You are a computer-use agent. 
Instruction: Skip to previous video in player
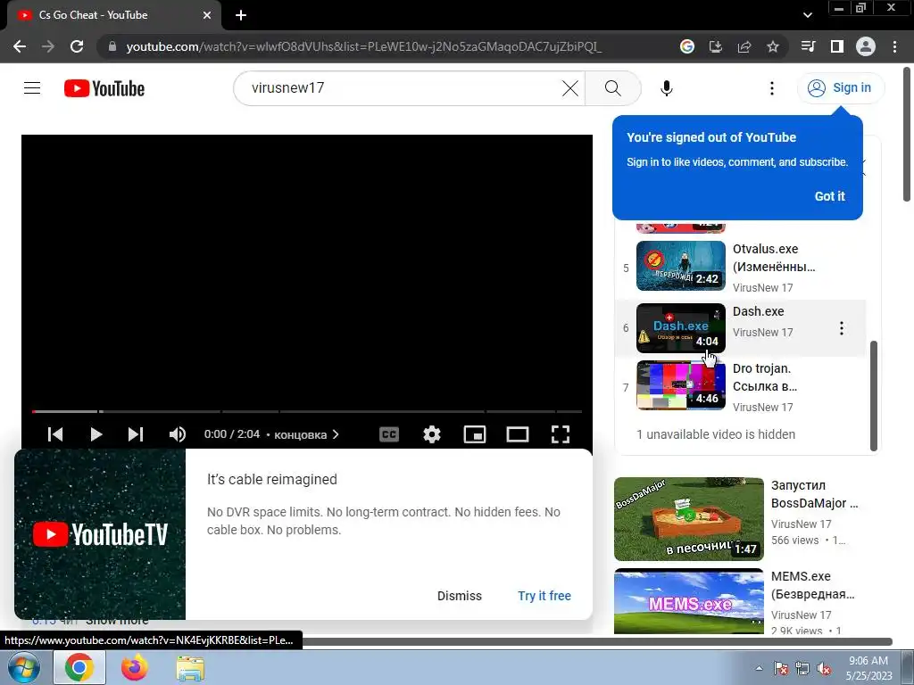tap(55, 434)
